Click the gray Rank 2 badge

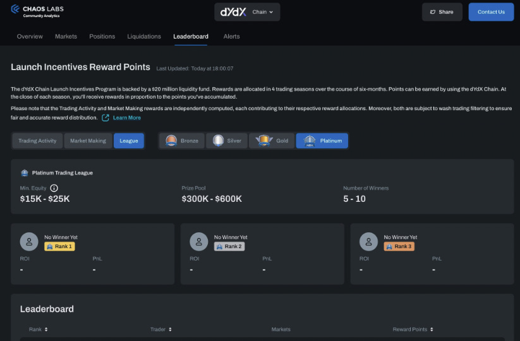pyautogui.click(x=229, y=246)
